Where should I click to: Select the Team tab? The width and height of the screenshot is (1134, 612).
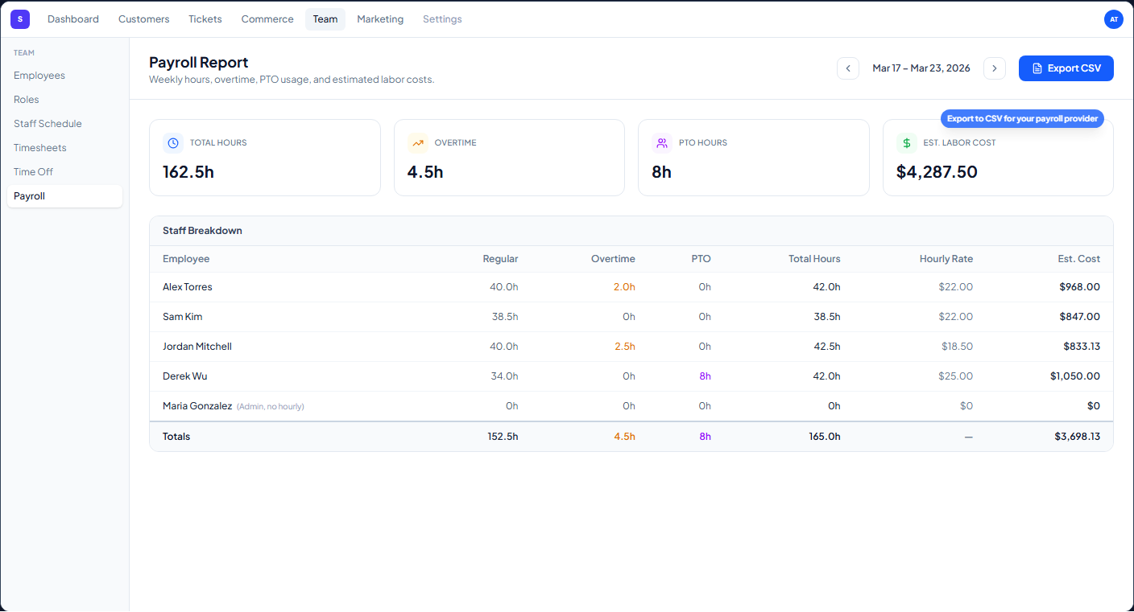pos(325,19)
